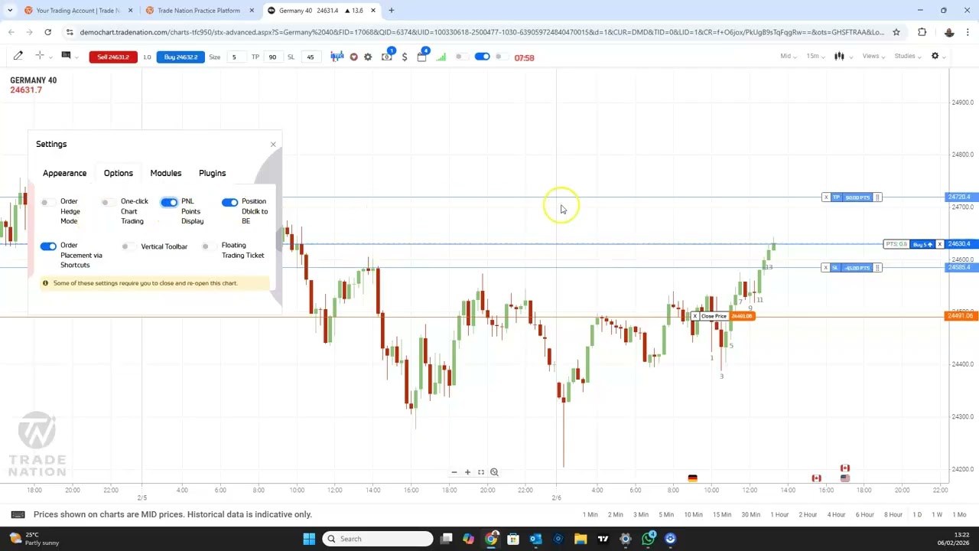Toggle the blue enabled switch in toolbar
This screenshot has height=551, width=979.
[482, 57]
